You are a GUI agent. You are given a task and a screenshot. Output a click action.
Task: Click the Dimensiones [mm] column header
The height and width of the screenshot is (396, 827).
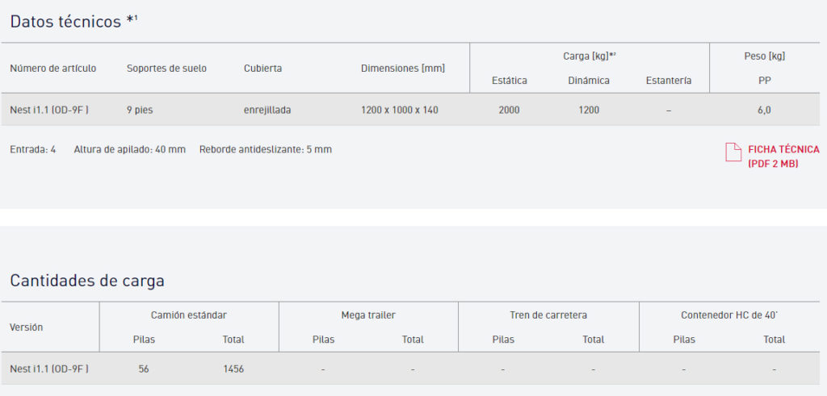[x=402, y=69]
